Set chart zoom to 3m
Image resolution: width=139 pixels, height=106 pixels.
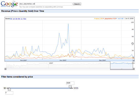click(16, 19)
